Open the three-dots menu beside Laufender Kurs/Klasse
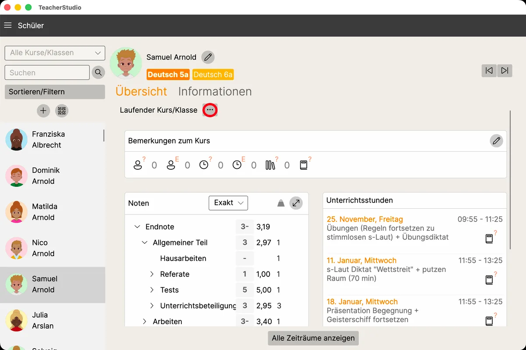The width and height of the screenshot is (526, 350). pyautogui.click(x=210, y=110)
